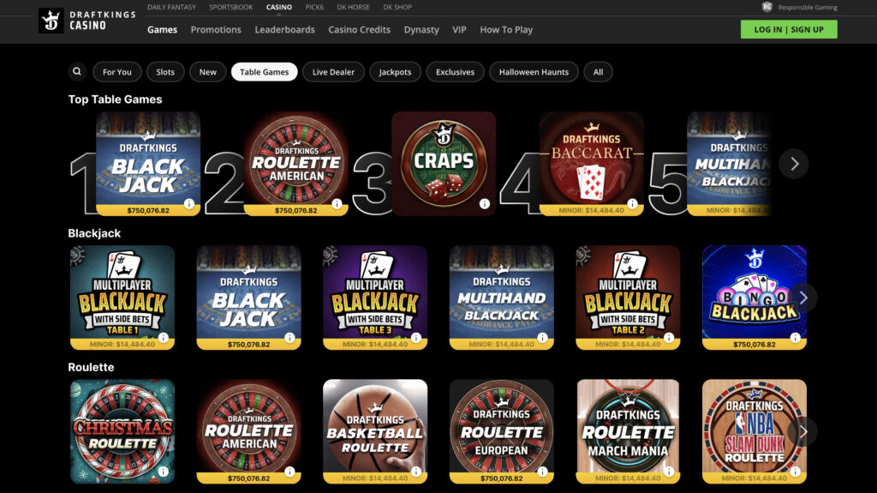877x493 pixels.
Task: Open the Promotions page
Action: (216, 30)
